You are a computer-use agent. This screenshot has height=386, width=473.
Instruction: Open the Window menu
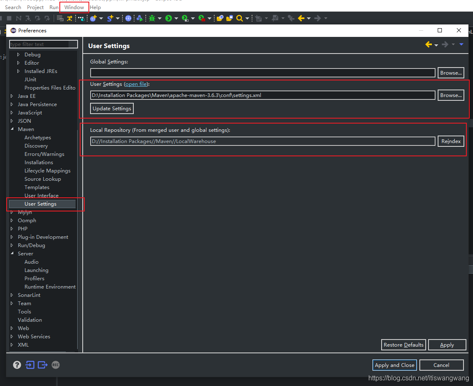click(74, 7)
